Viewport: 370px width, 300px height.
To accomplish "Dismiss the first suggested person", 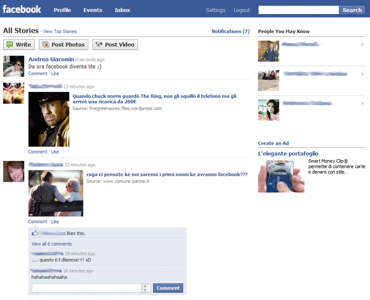I will coord(363,44).
